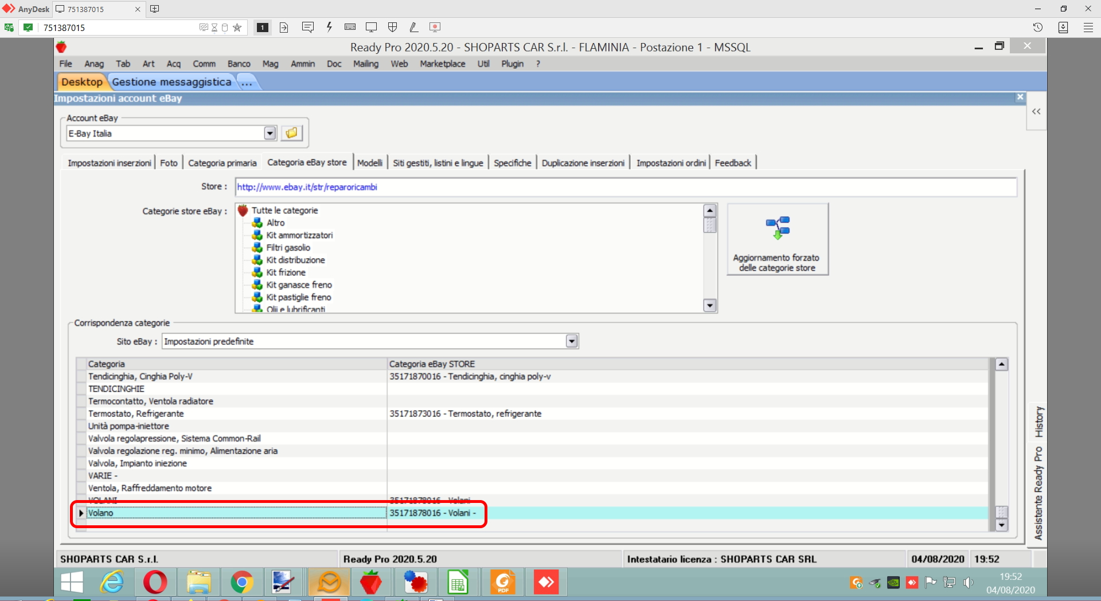Viewport: 1101px width, 601px height.
Task: Open AnyDesk session history clock icon
Action: [1038, 27]
